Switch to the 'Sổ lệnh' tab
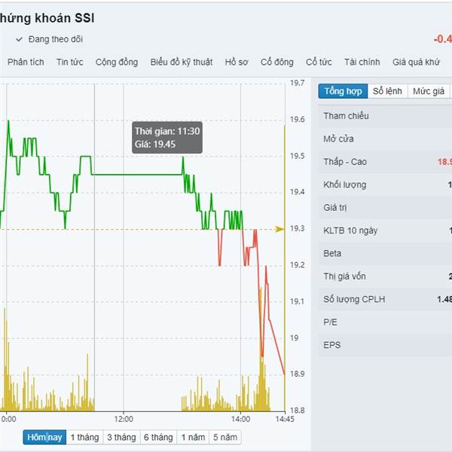452x452 pixels. [x=387, y=91]
